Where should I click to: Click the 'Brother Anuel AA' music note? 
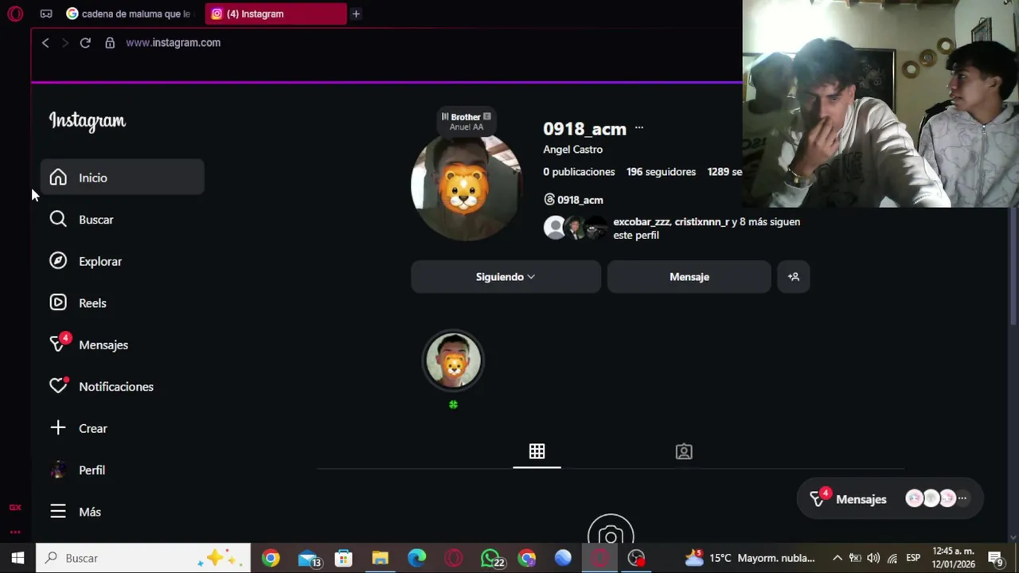click(x=466, y=121)
